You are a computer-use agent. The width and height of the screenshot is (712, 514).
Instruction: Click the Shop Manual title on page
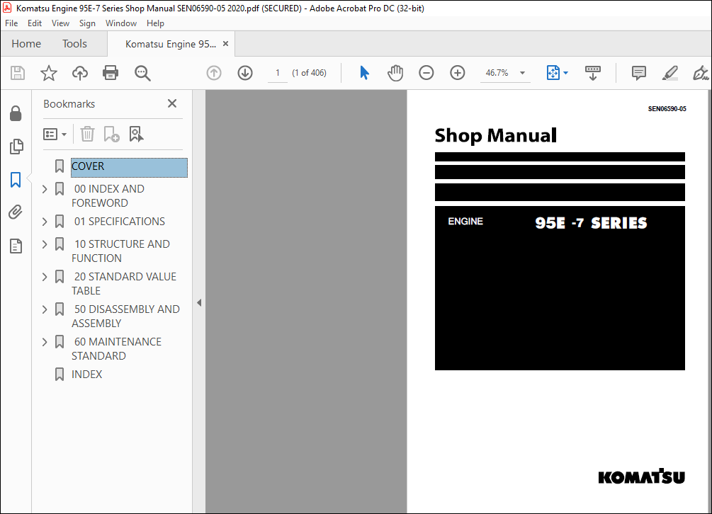point(495,135)
